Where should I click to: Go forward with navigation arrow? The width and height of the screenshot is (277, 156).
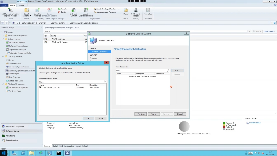pos(6,23)
